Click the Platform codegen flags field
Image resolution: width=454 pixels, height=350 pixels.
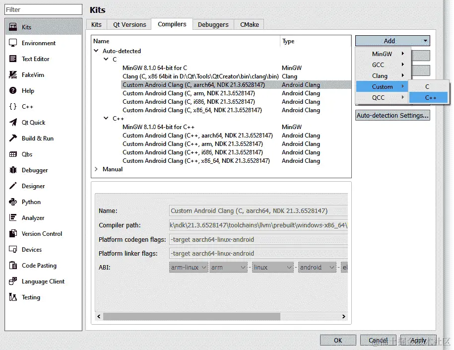(x=259, y=240)
